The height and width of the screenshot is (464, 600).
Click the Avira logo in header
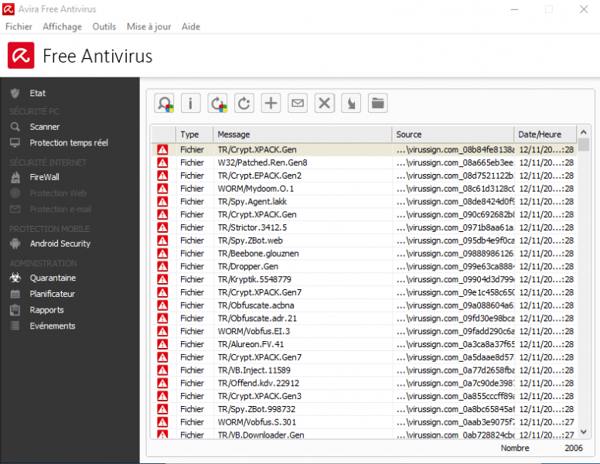click(21, 56)
